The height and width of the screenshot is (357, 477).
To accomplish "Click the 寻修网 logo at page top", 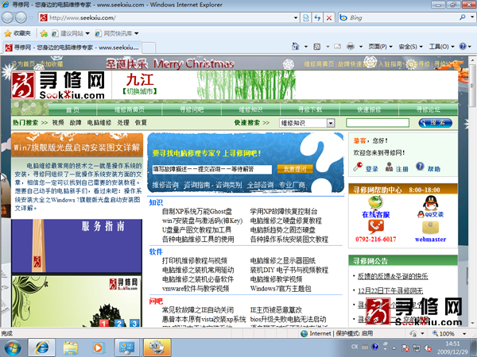I will tap(58, 86).
